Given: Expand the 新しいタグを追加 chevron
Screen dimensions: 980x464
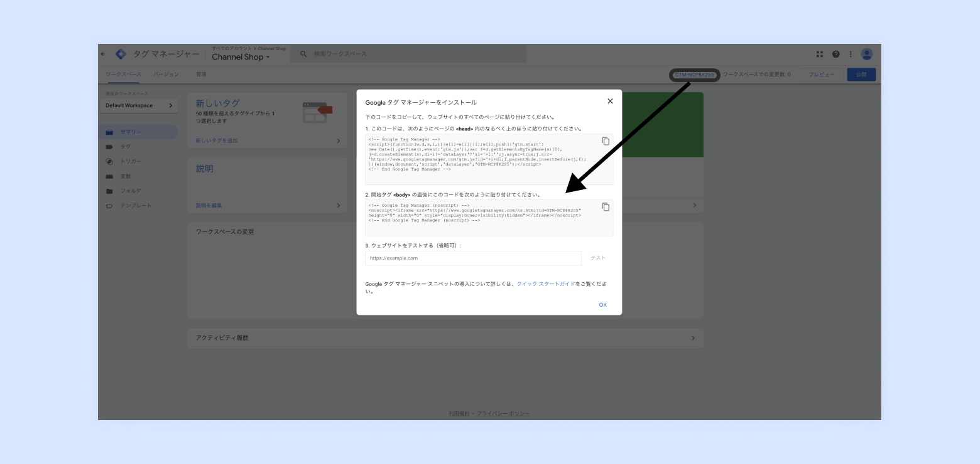Looking at the screenshot, I should point(338,141).
